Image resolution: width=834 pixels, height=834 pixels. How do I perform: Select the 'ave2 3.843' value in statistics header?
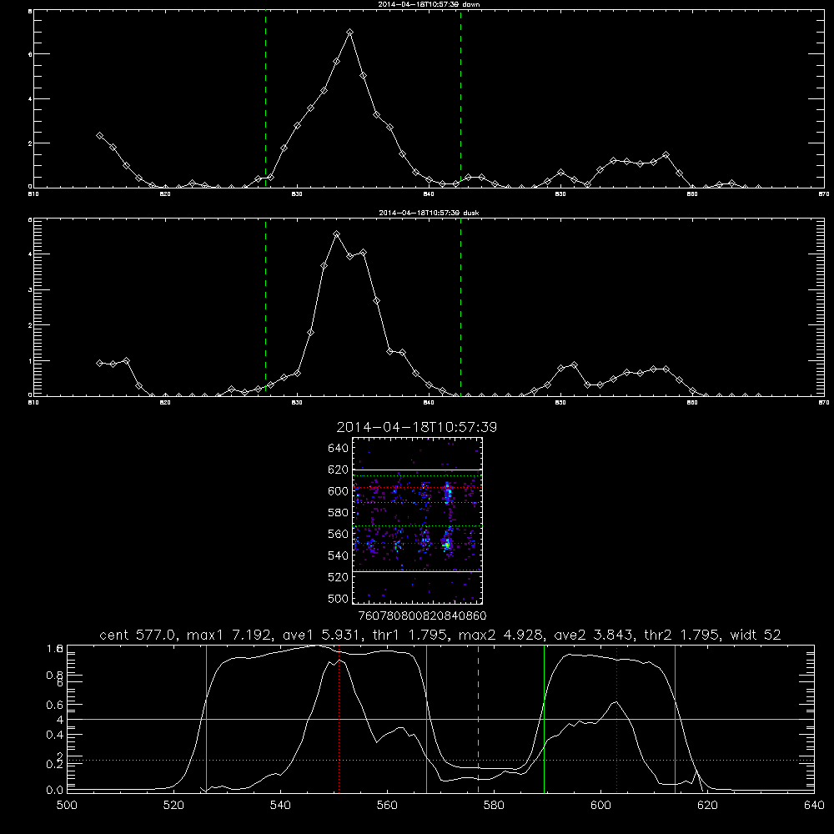(593, 635)
